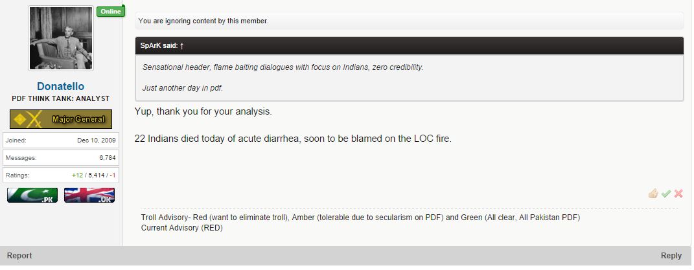Click the neutral ratings 5,414 value
Screen dimensions: 694x270
tap(97, 175)
